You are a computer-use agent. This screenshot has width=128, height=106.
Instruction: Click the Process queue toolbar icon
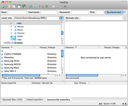[x=35, y=7]
